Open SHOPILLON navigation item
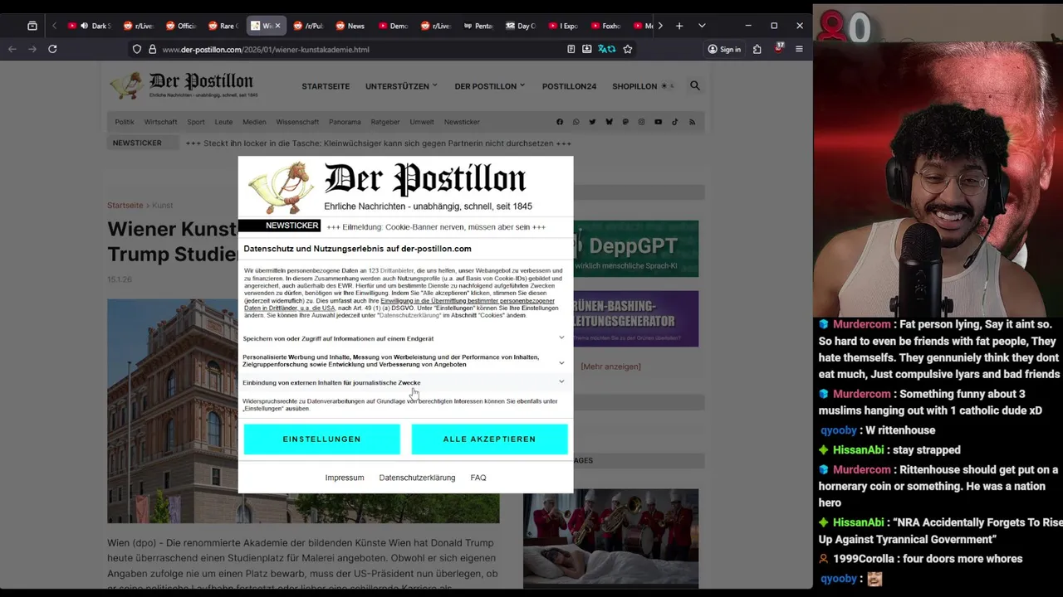The image size is (1063, 597). click(634, 86)
